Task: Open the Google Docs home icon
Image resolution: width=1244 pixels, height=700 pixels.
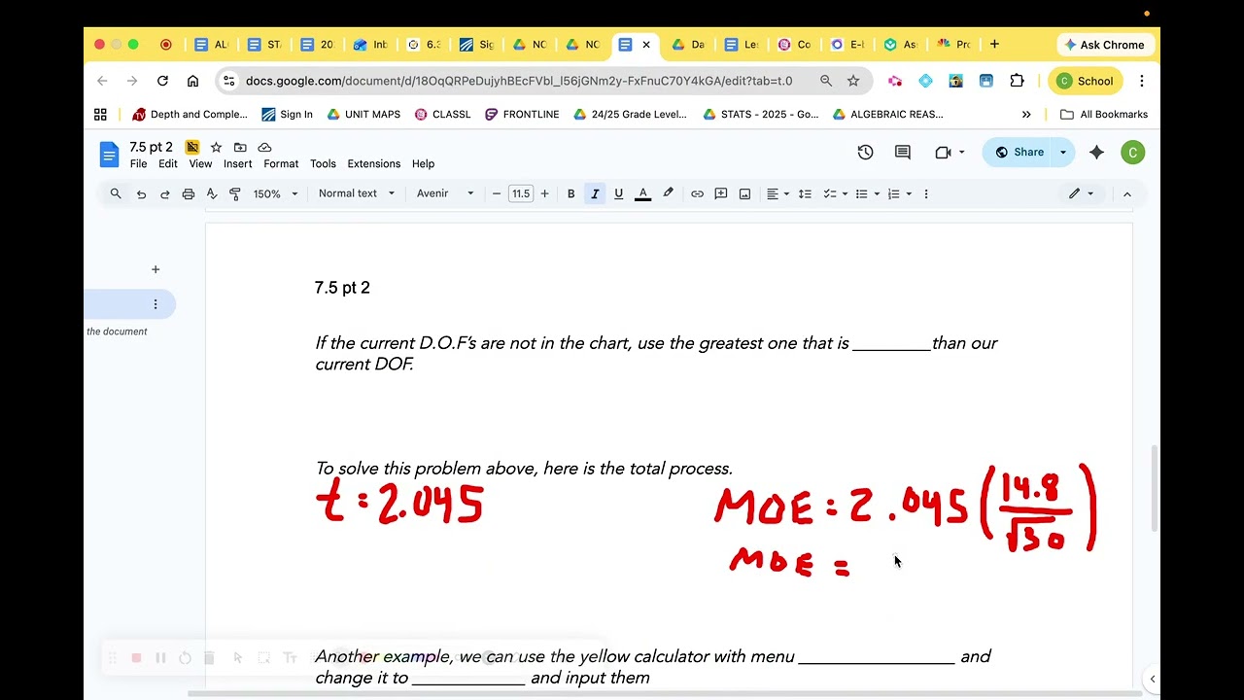Action: pyautogui.click(x=109, y=155)
